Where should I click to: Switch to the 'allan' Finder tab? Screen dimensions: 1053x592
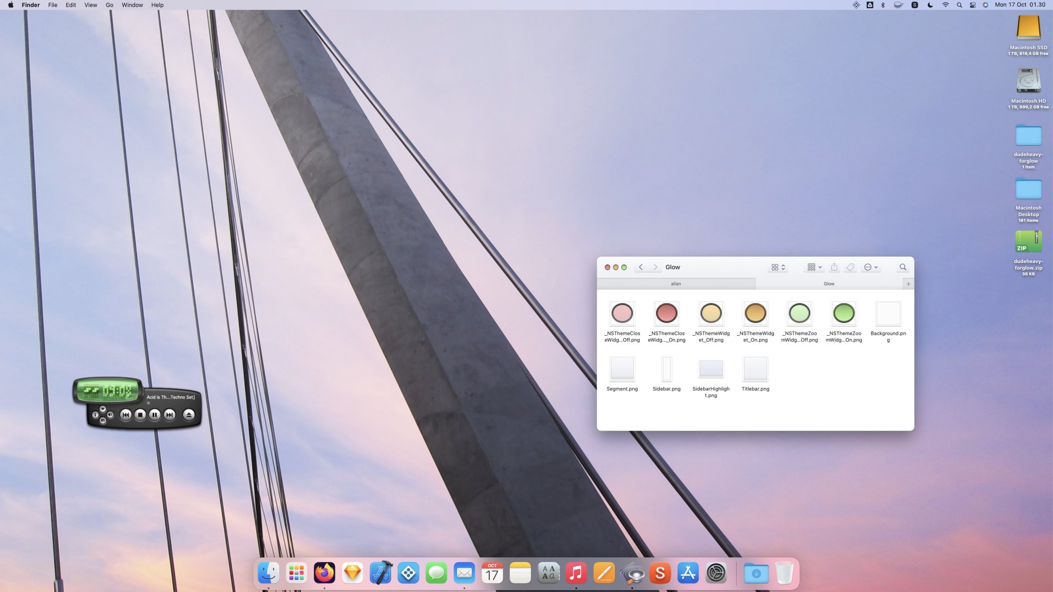676,284
